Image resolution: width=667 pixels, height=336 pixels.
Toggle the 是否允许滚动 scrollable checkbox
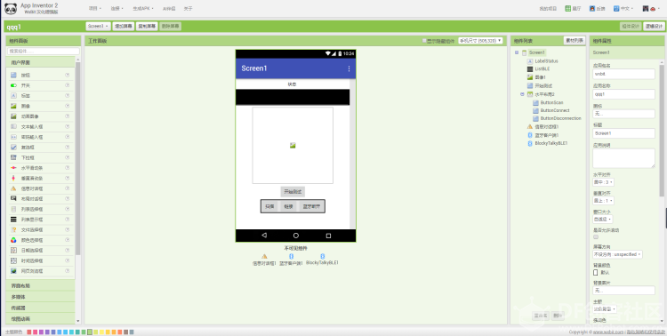[596, 237]
